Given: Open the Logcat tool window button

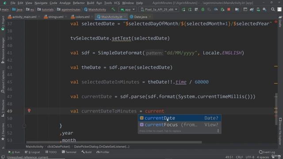Looking at the screenshot, I should 32,152.
